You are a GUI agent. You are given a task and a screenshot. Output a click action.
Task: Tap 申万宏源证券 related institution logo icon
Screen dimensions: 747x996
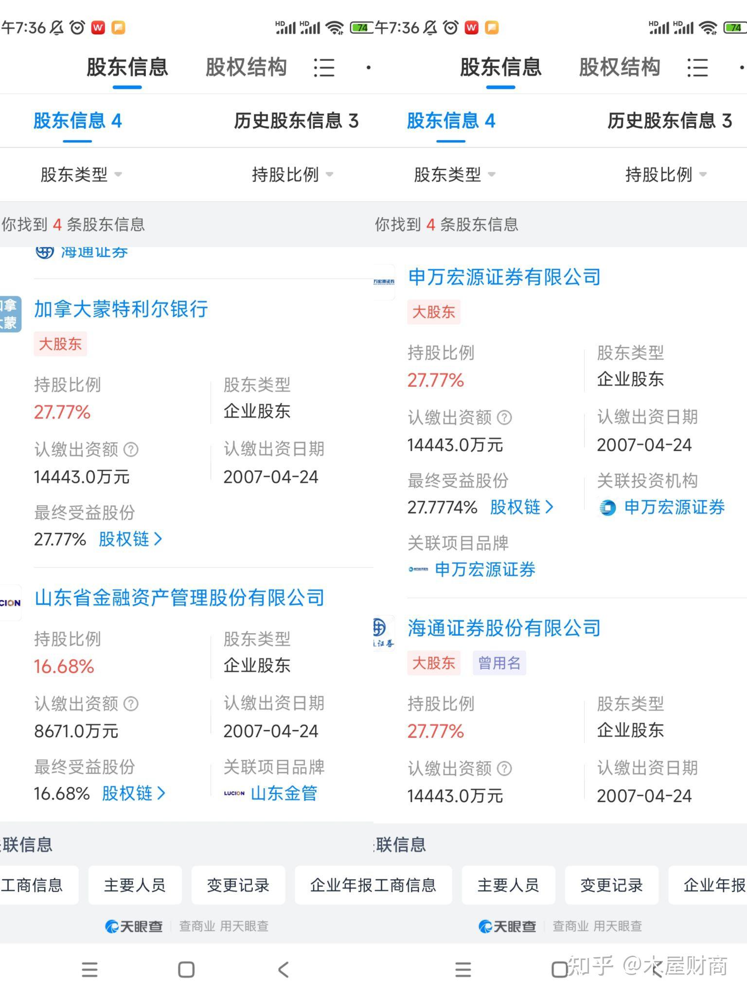(x=607, y=508)
